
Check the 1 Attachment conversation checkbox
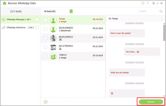click(46, 29)
